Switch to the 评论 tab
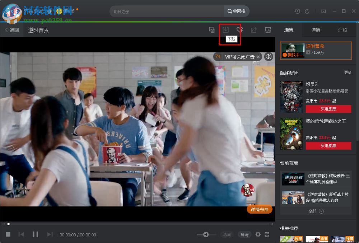The image size is (359, 243). click(342, 30)
